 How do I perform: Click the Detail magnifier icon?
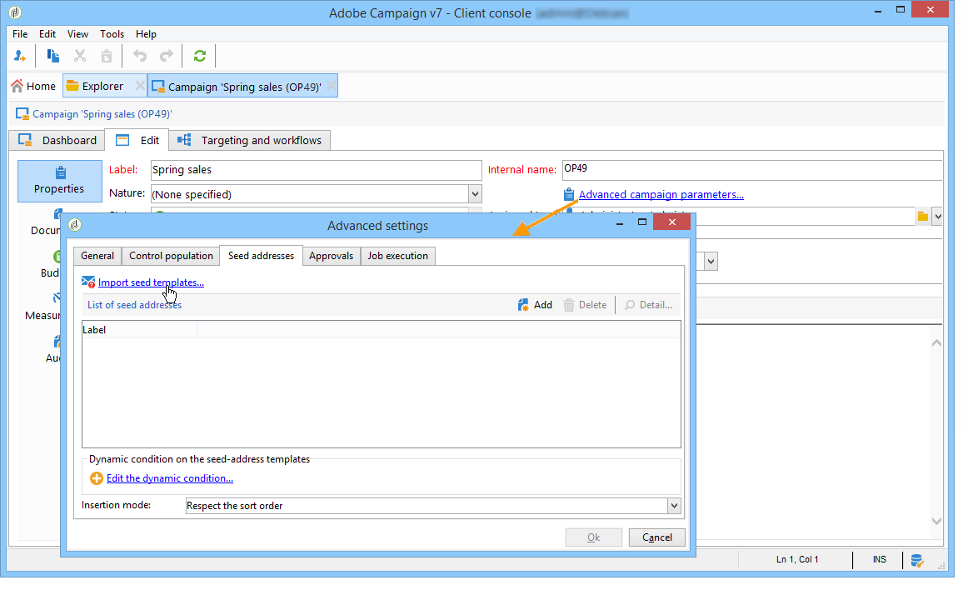630,305
